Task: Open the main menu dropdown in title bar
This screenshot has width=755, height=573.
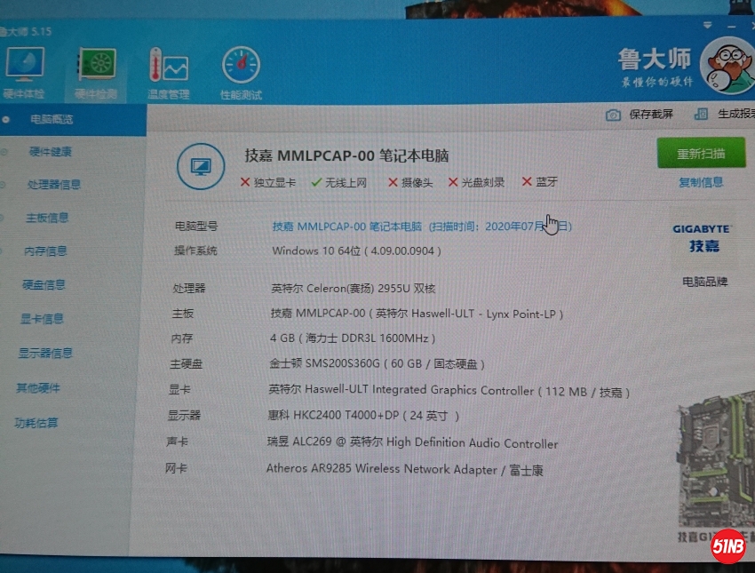Action: [x=707, y=27]
